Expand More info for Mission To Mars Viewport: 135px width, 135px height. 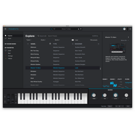click(x=125, y=40)
